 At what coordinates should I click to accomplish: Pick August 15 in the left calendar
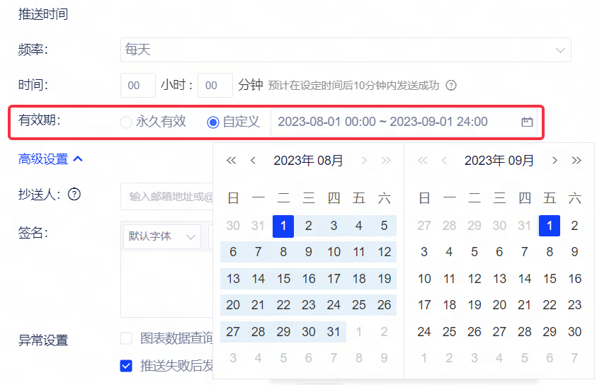point(283,279)
